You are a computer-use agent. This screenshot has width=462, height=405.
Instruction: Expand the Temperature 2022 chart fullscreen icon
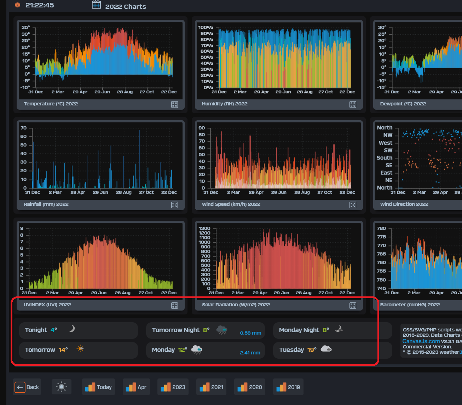[175, 104]
